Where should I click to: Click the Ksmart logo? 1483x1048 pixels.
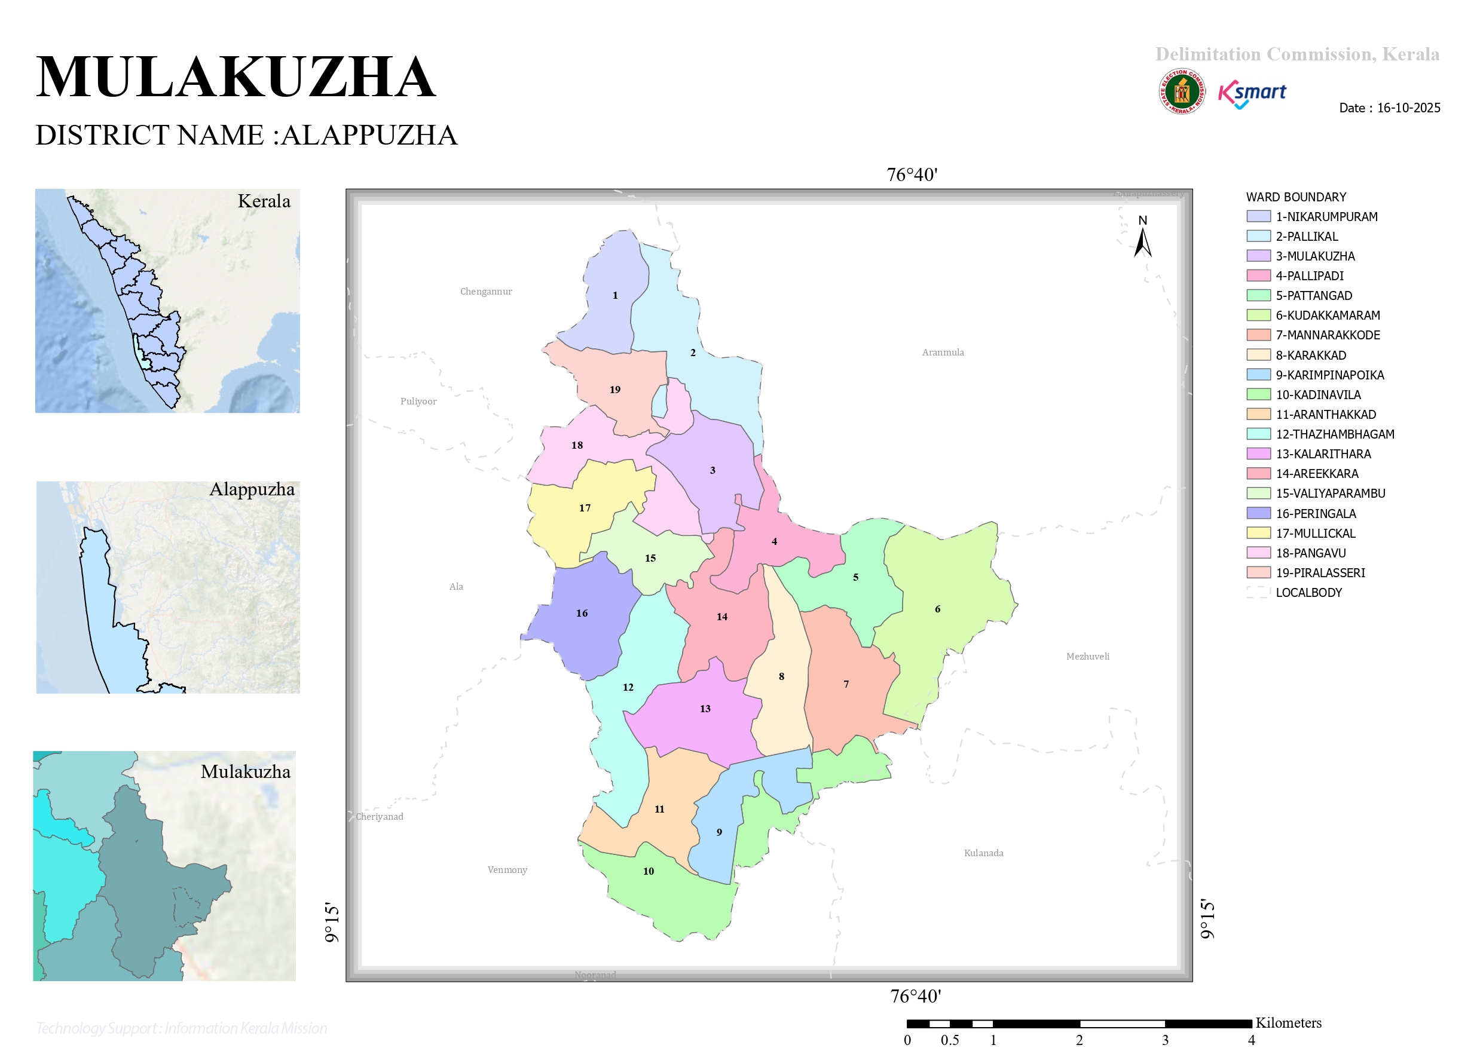tap(1252, 94)
